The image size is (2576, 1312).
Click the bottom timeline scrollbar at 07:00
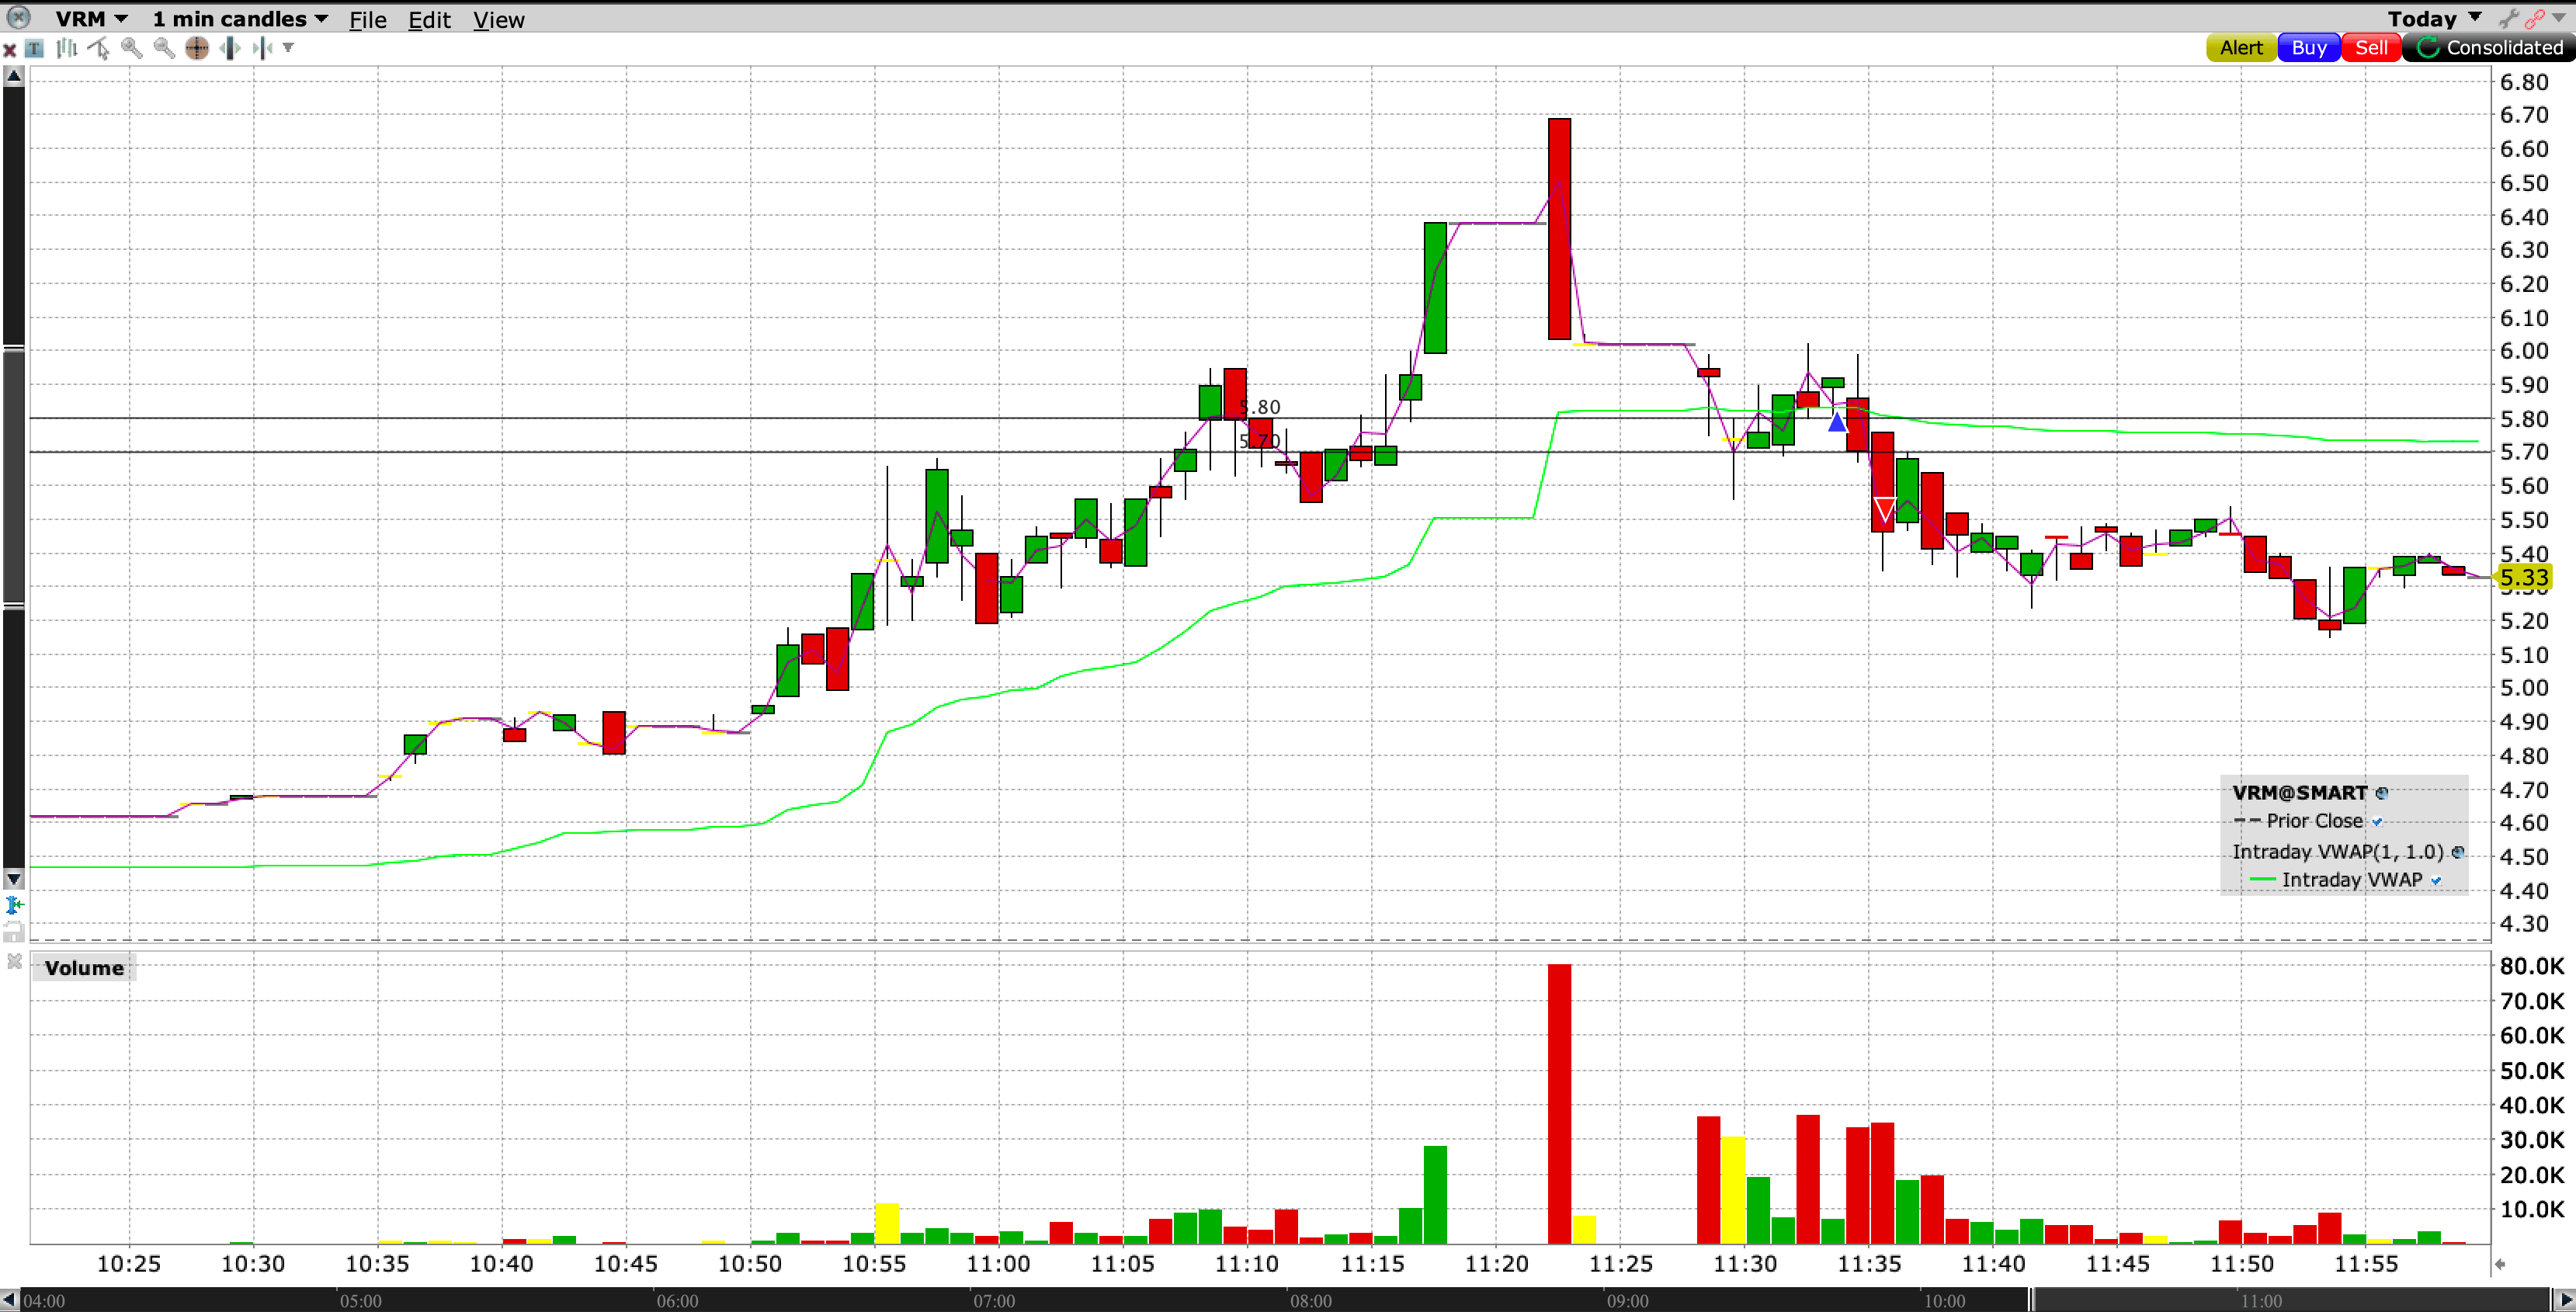[x=994, y=1301]
